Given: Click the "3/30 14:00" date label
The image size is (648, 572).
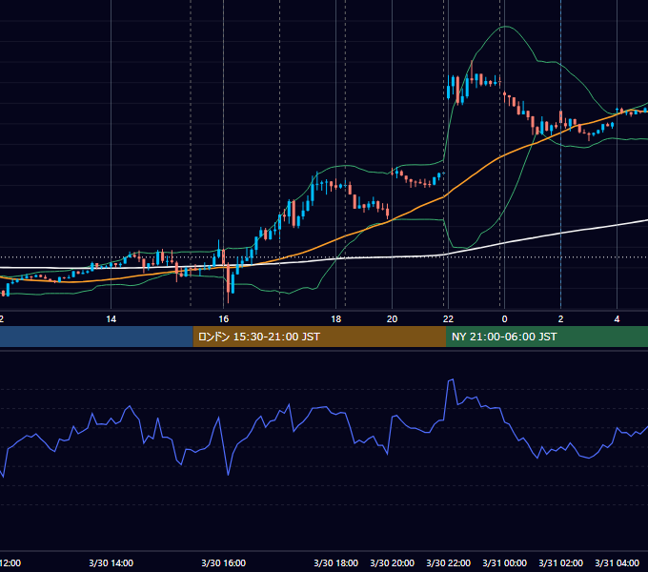Looking at the screenshot, I should pos(111,562).
